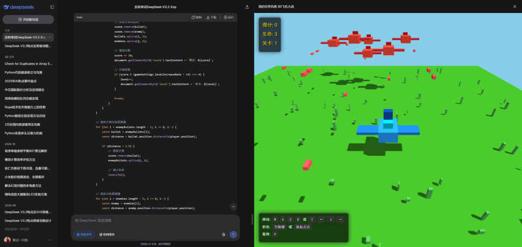Close the game preview panel
Image resolution: width=522 pixels, height=247 pixels.
pyautogui.click(x=515, y=7)
